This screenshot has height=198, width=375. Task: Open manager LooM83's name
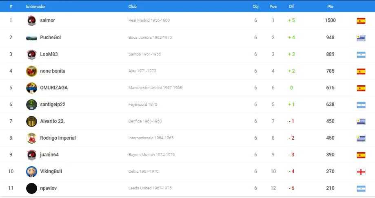point(49,54)
